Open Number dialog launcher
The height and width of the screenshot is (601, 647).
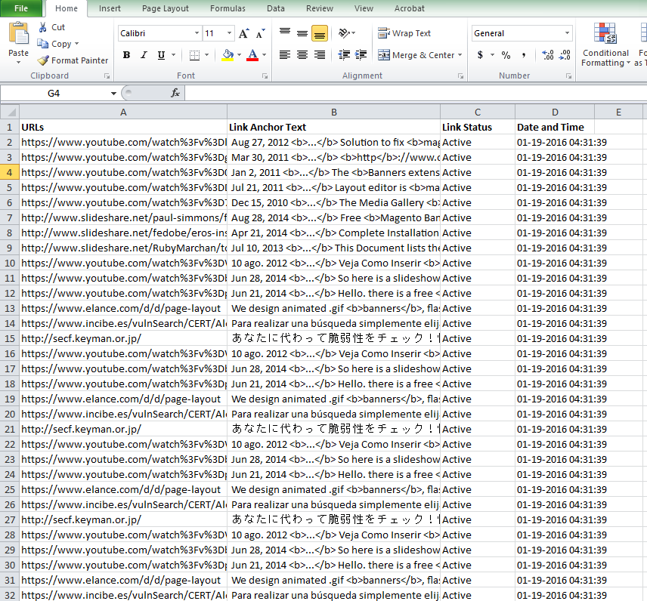click(568, 76)
